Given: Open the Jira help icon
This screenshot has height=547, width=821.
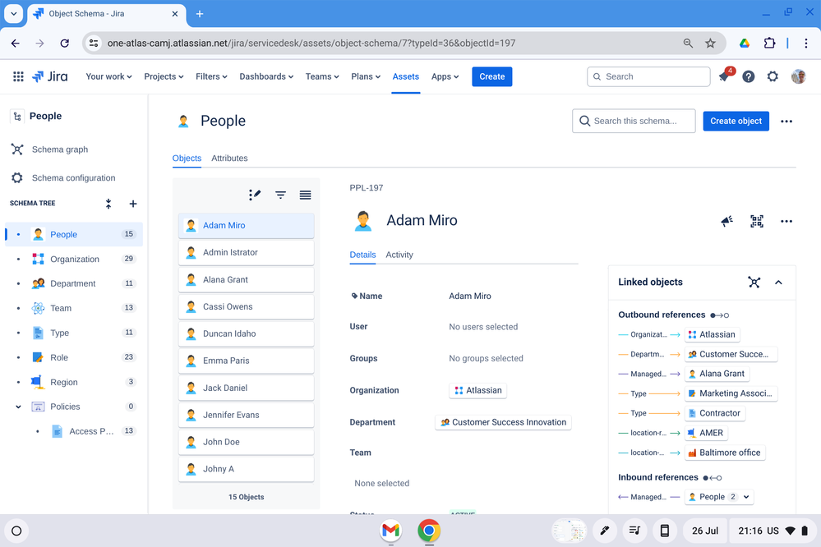Looking at the screenshot, I should pyautogui.click(x=749, y=76).
